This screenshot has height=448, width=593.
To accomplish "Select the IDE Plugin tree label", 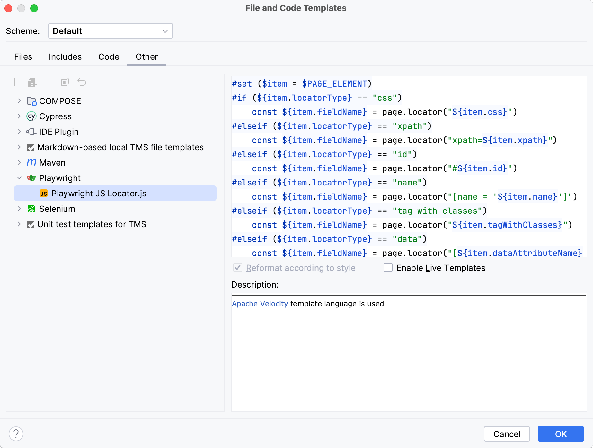I will tap(59, 132).
